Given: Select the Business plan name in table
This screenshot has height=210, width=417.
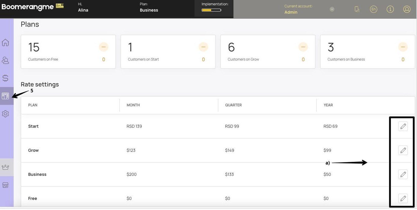Looking at the screenshot, I should [37, 175].
